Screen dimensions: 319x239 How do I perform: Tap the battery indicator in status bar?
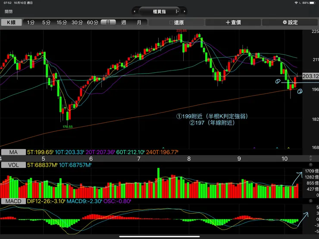(x=312, y=3)
